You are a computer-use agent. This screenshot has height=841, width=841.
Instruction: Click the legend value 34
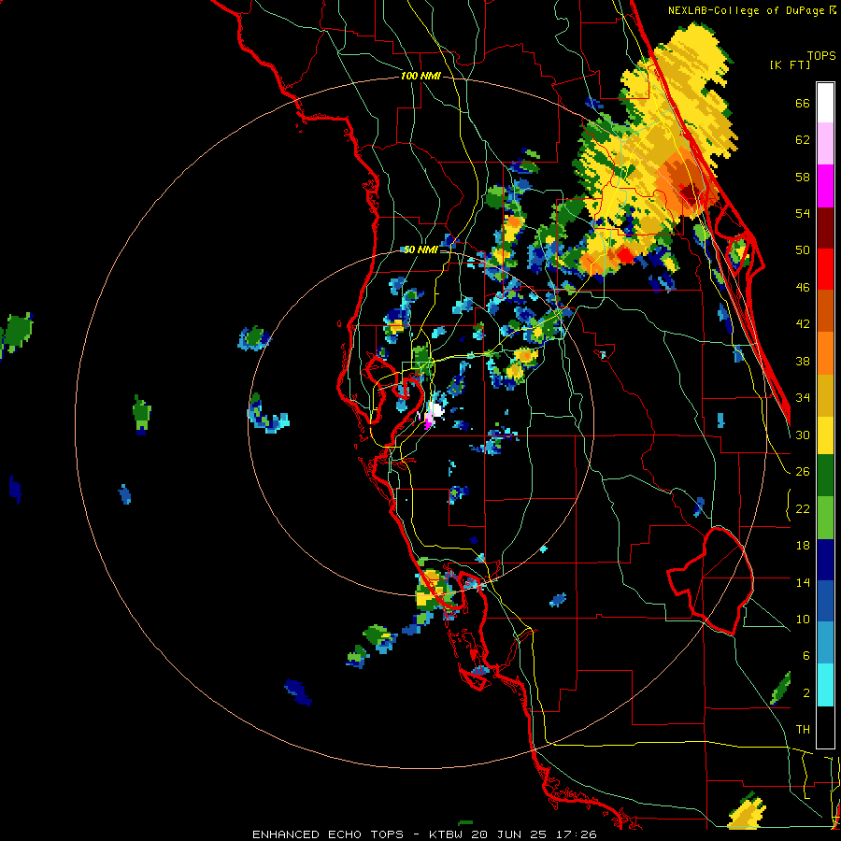pos(803,398)
